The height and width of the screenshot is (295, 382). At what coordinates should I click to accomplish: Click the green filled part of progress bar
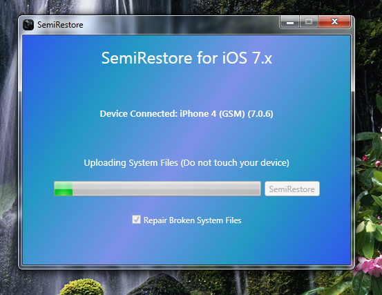[64, 189]
